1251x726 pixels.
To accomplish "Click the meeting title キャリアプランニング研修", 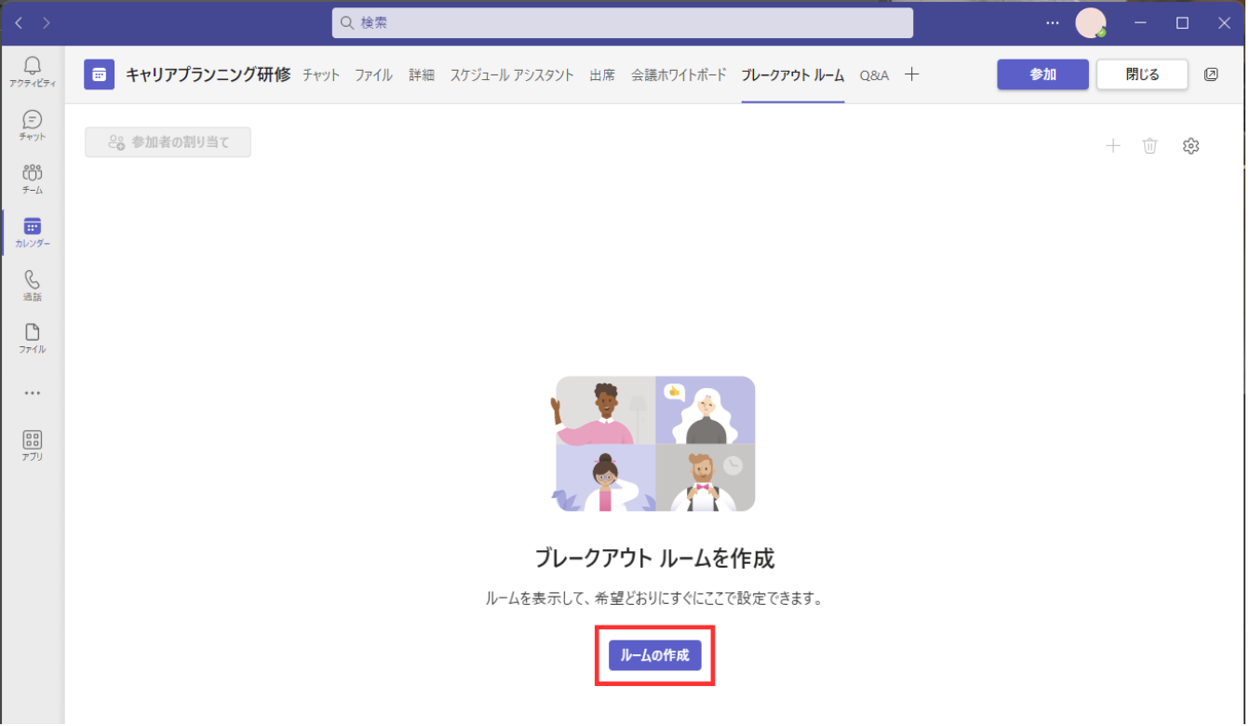I will pos(208,75).
